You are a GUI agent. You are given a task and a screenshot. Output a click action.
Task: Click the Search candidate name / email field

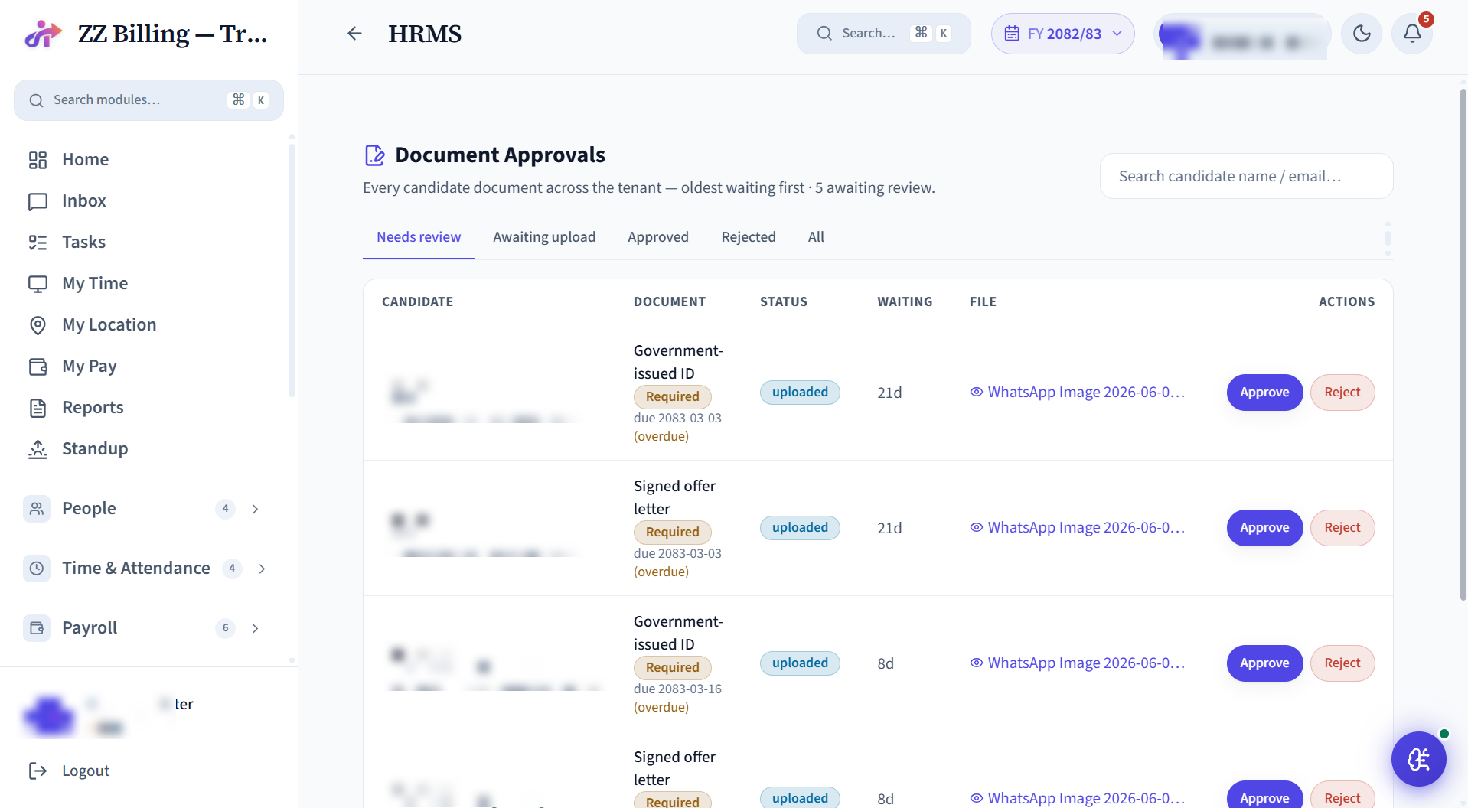pos(1246,176)
